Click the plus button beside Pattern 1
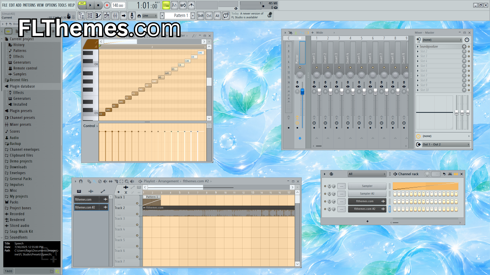Image resolution: width=490 pixels, height=275 pixels. click(193, 16)
